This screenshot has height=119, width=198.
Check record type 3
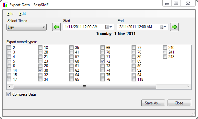tap(9, 52)
